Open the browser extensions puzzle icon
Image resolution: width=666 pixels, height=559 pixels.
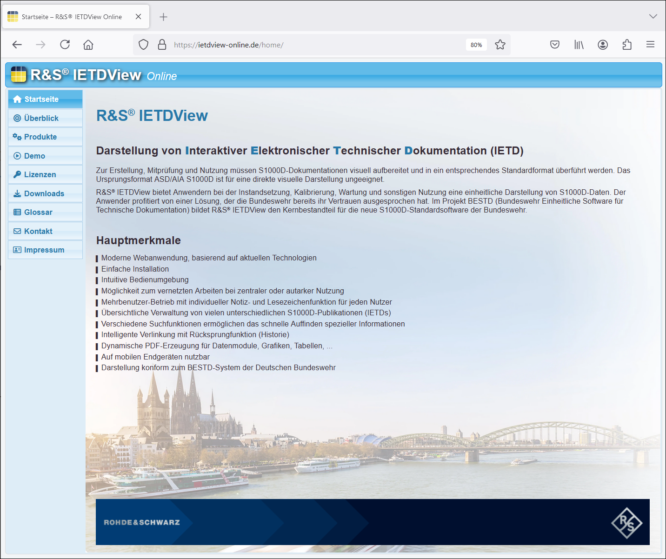pyautogui.click(x=627, y=44)
